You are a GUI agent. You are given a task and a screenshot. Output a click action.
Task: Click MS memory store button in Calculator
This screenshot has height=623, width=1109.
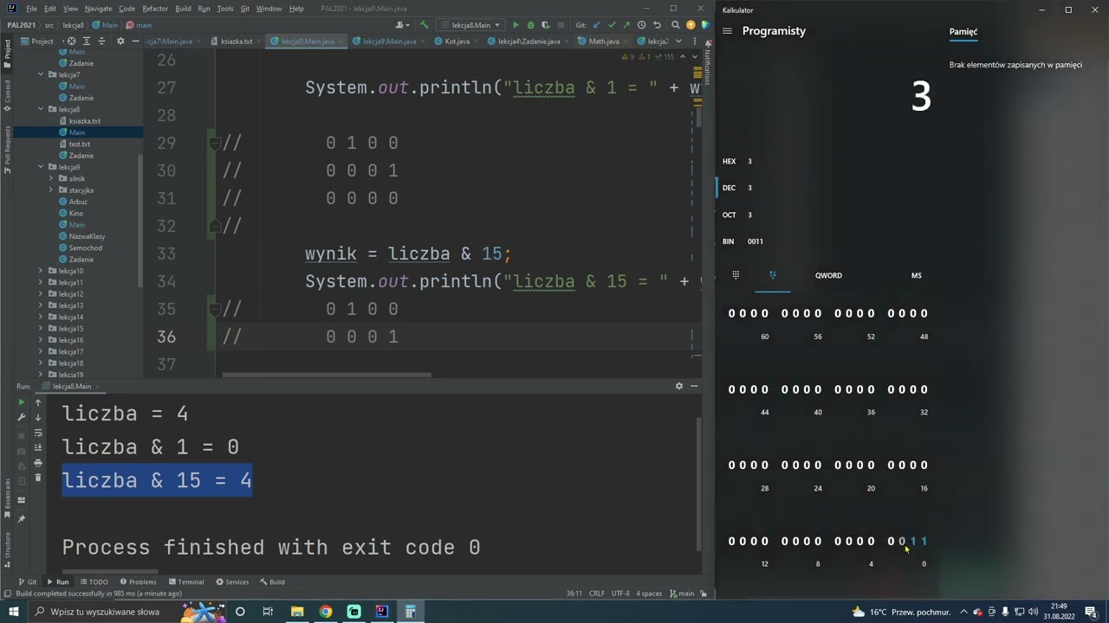916,275
